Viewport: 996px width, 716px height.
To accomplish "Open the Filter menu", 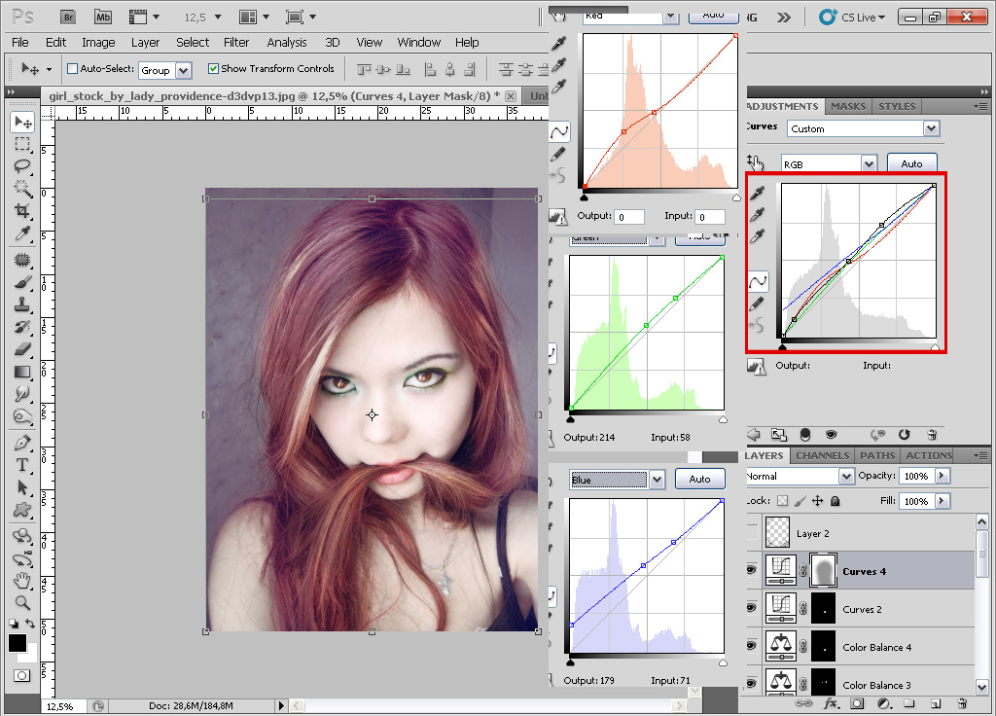I will coord(236,43).
